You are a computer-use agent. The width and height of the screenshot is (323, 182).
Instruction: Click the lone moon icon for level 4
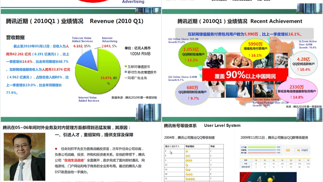(x=187, y=165)
